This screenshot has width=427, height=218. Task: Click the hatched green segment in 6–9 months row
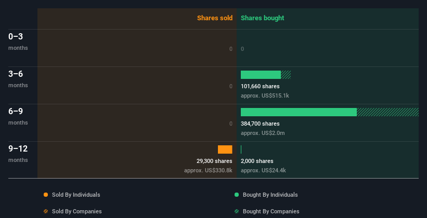(x=387, y=112)
